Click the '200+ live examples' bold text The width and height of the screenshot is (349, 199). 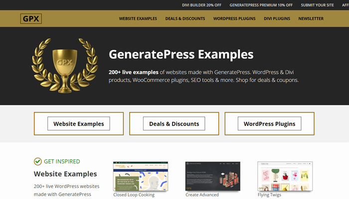(x=134, y=72)
